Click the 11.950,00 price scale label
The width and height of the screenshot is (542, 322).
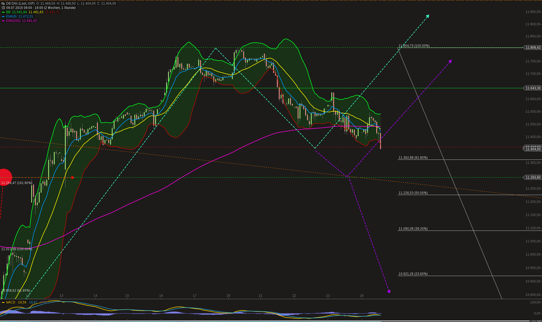[x=533, y=12]
